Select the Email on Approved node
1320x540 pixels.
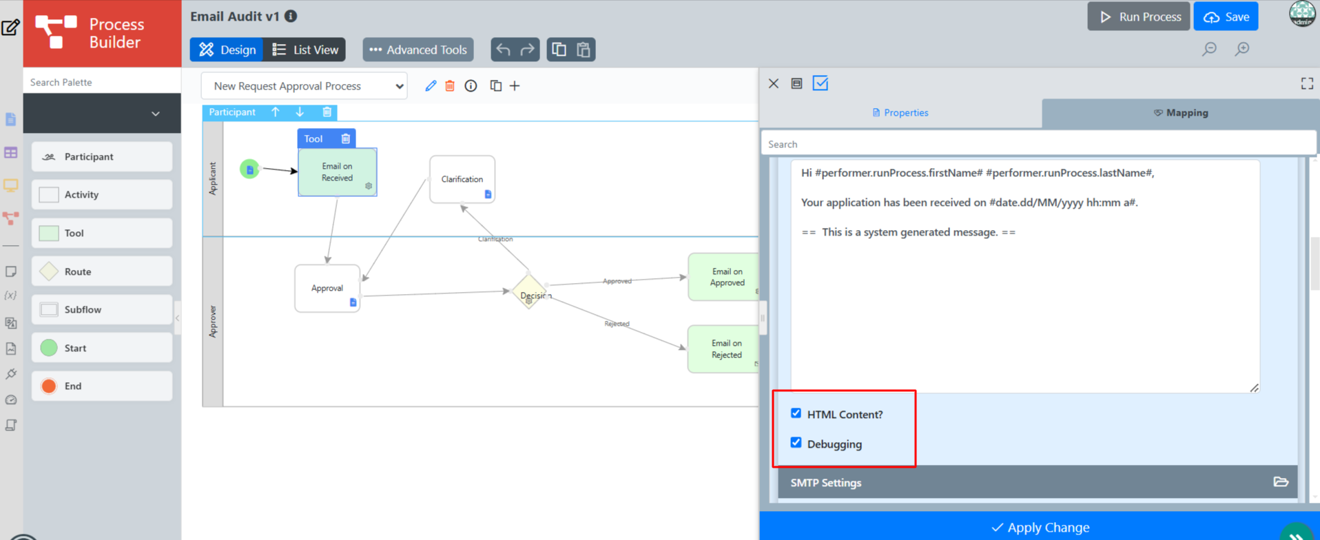pyautogui.click(x=723, y=277)
